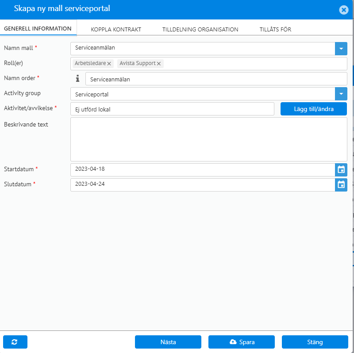Close the Skapa ny mall serviceportal dialog
The width and height of the screenshot is (354, 353).
(x=344, y=10)
